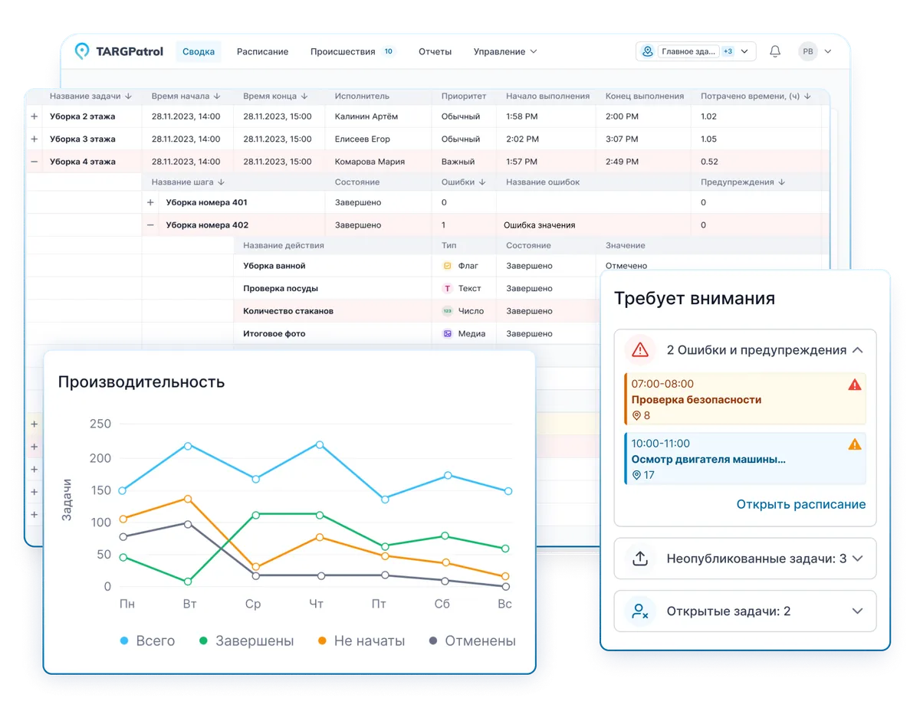Open the Управление dropdown menu
Screen dimensions: 920x711
click(x=504, y=51)
